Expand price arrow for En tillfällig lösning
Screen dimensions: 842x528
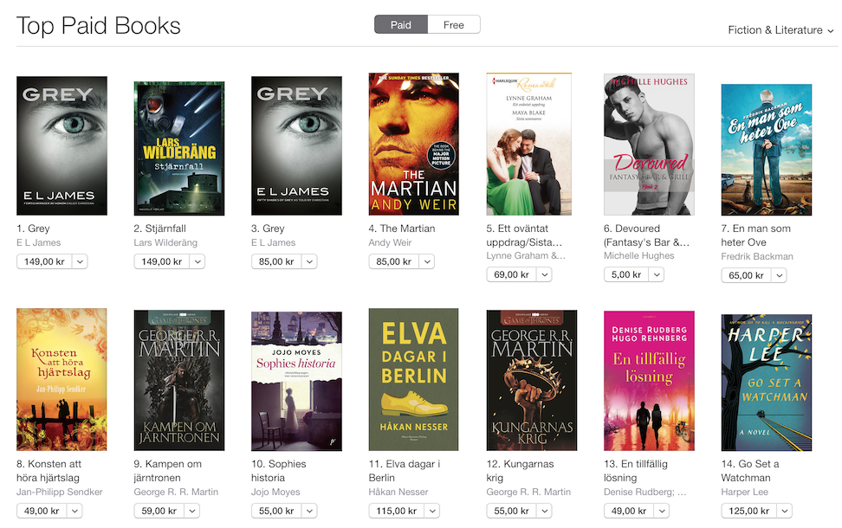tap(662, 511)
